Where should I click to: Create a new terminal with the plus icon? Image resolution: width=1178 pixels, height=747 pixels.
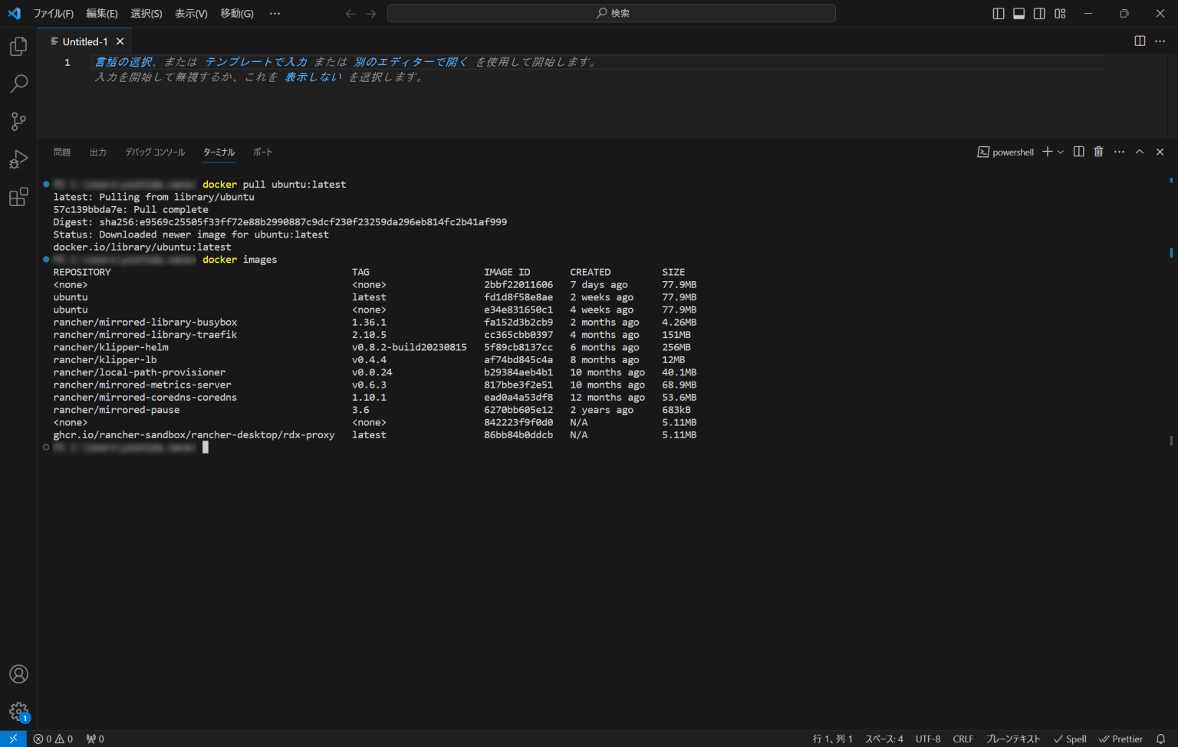(x=1047, y=152)
